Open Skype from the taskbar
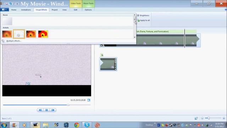This screenshot has height=128, width=227. (87, 125)
